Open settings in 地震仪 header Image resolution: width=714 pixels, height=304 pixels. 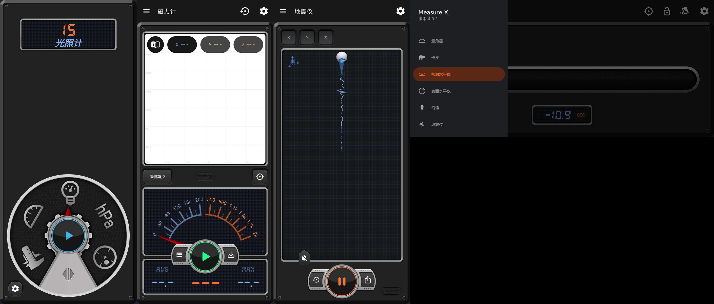point(400,11)
